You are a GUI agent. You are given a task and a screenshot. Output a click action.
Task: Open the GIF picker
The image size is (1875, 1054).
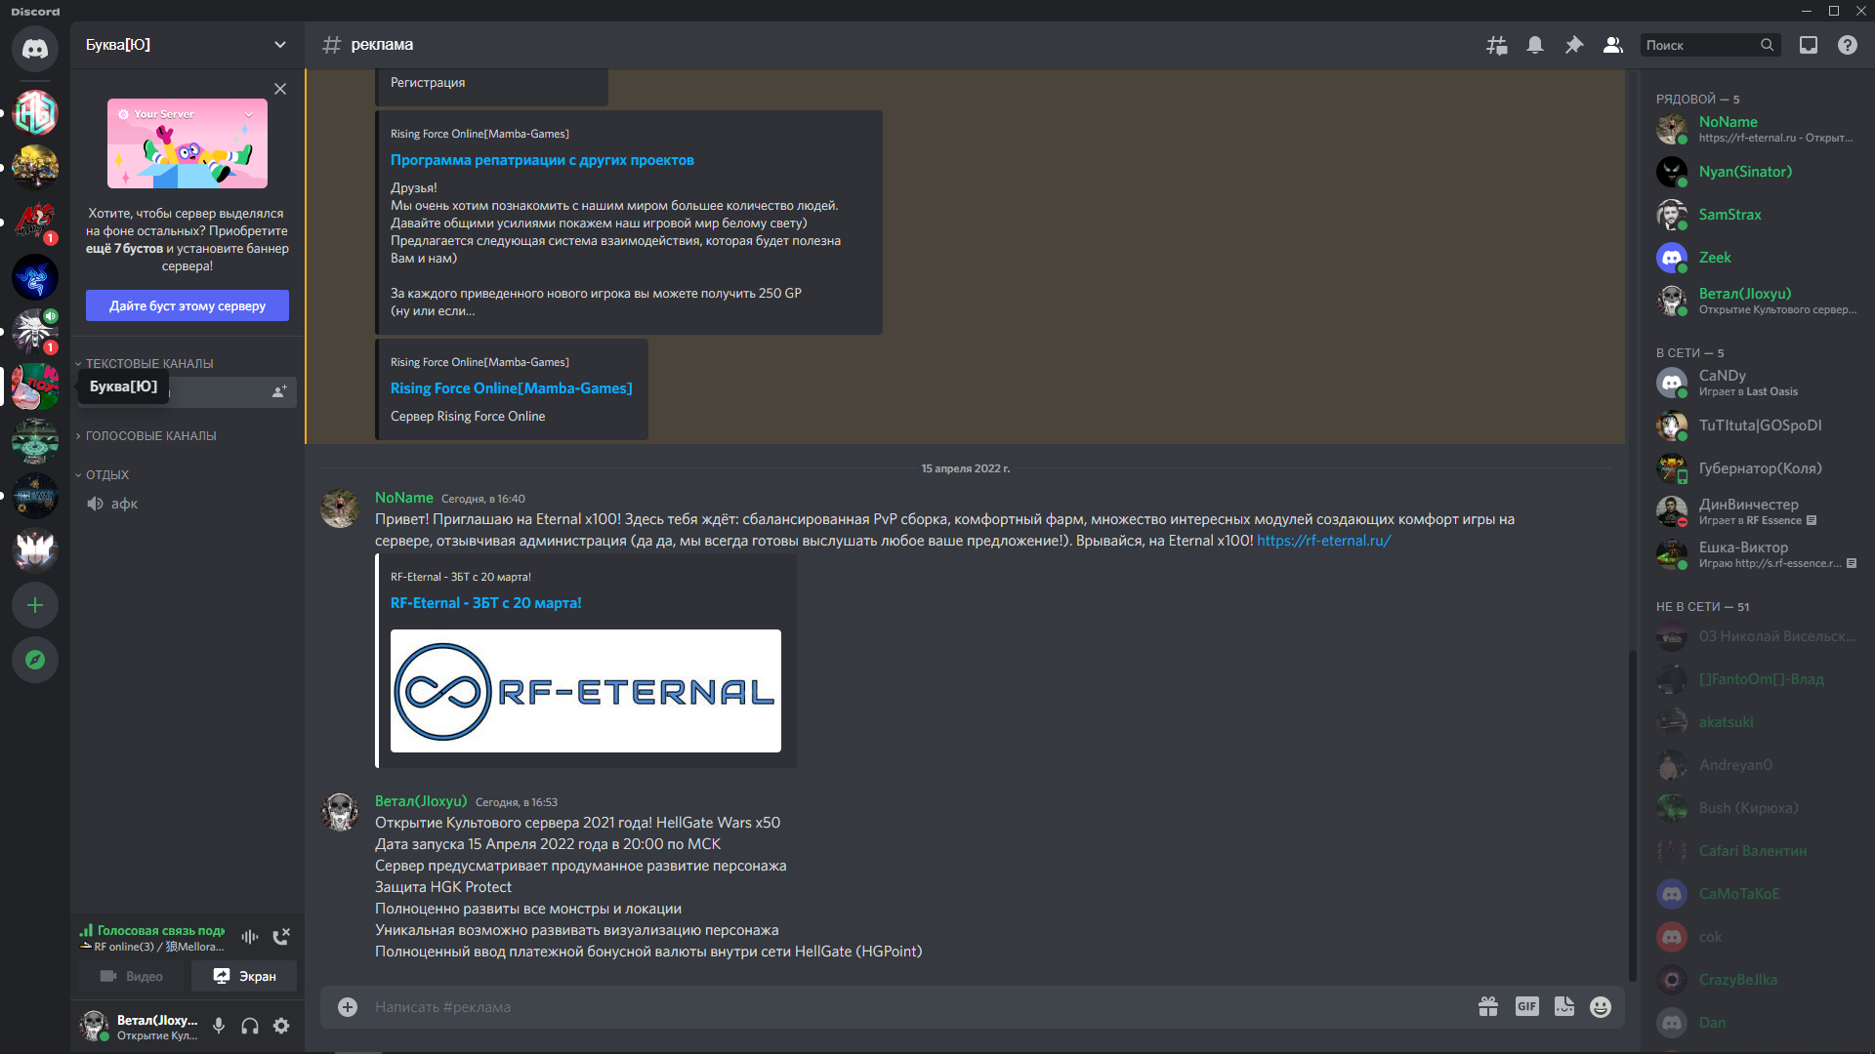point(1527,1007)
